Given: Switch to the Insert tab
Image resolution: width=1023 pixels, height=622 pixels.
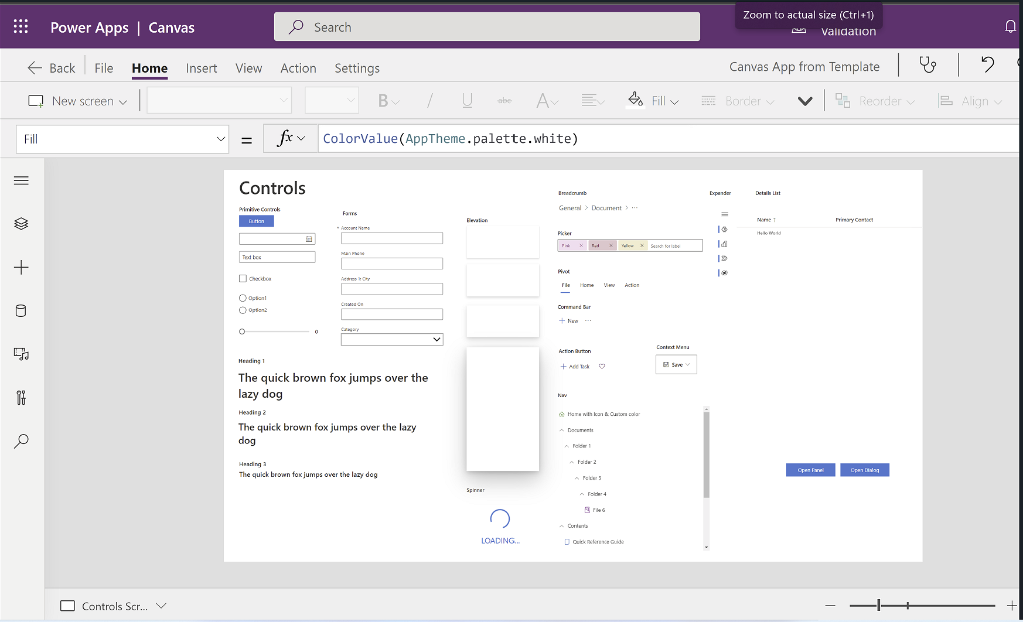Looking at the screenshot, I should (x=201, y=69).
